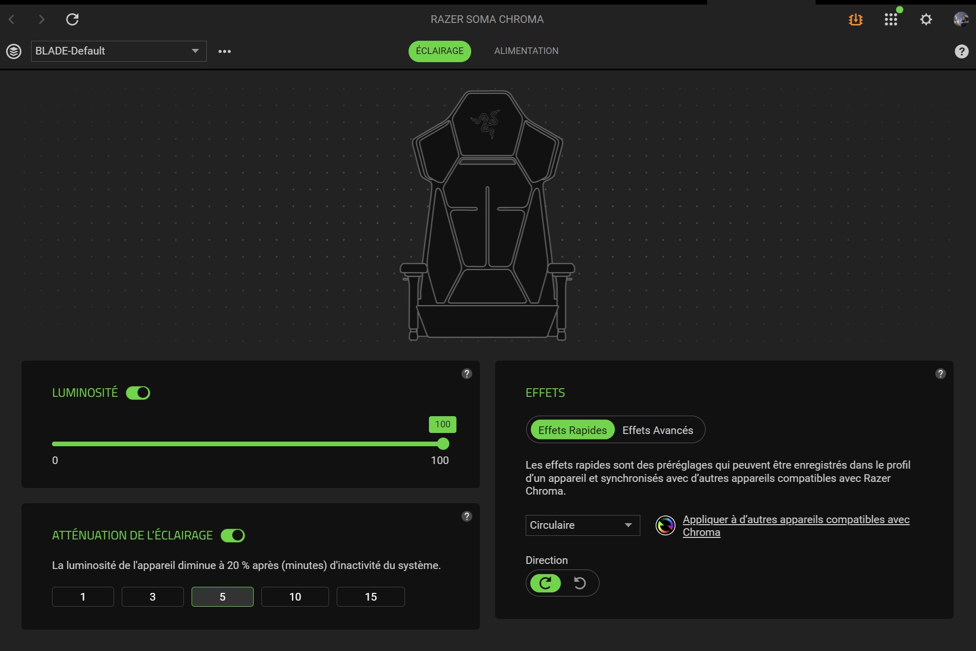Open help for Atténuation de l'éclairage
976x651 pixels.
[467, 516]
